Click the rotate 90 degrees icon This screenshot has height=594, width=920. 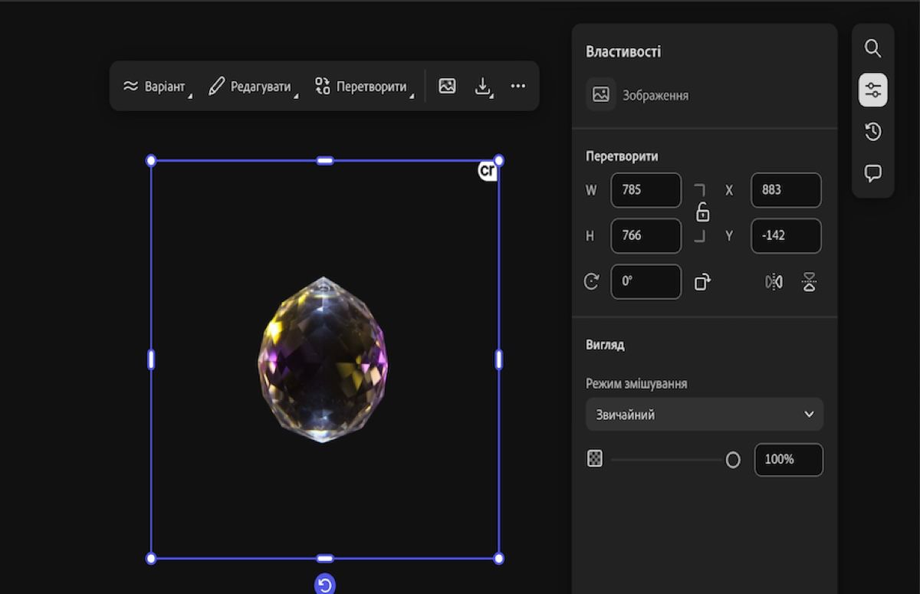point(702,282)
